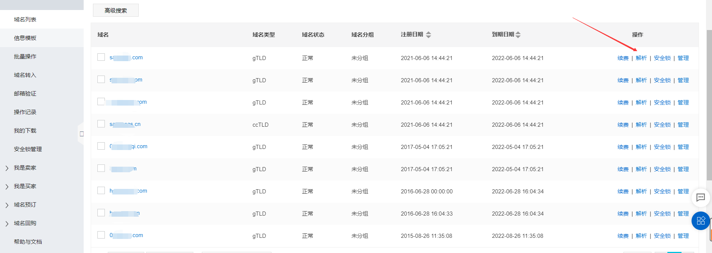
Task: Open 管理 for the 2015-08-26 registered domain
Action: pos(683,236)
